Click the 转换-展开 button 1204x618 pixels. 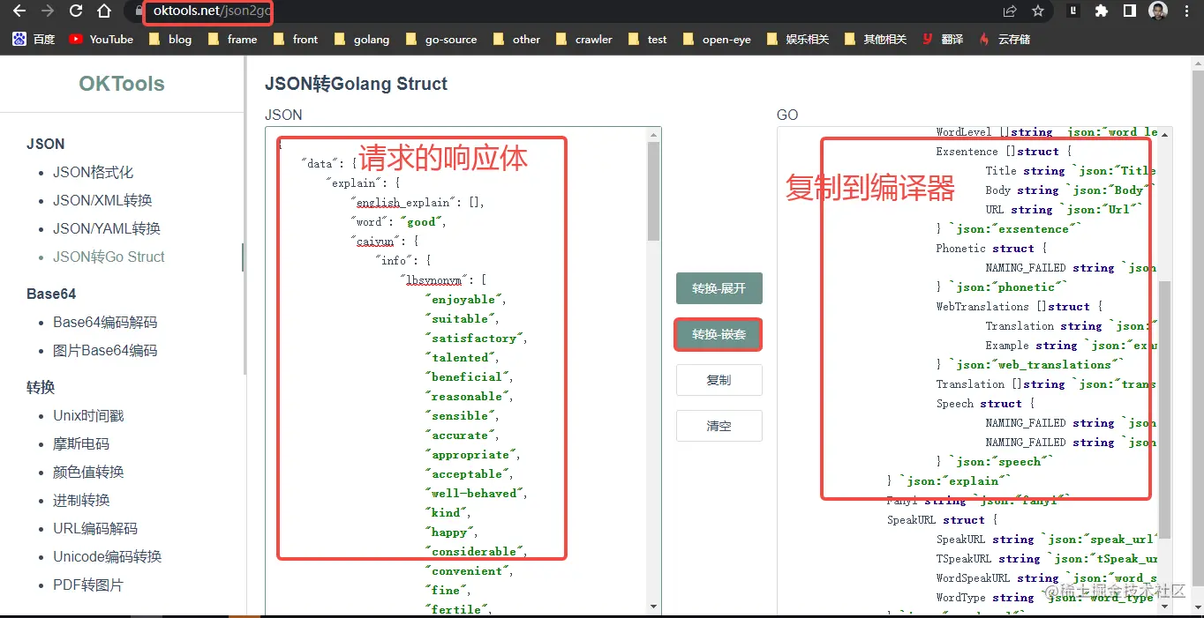point(719,288)
